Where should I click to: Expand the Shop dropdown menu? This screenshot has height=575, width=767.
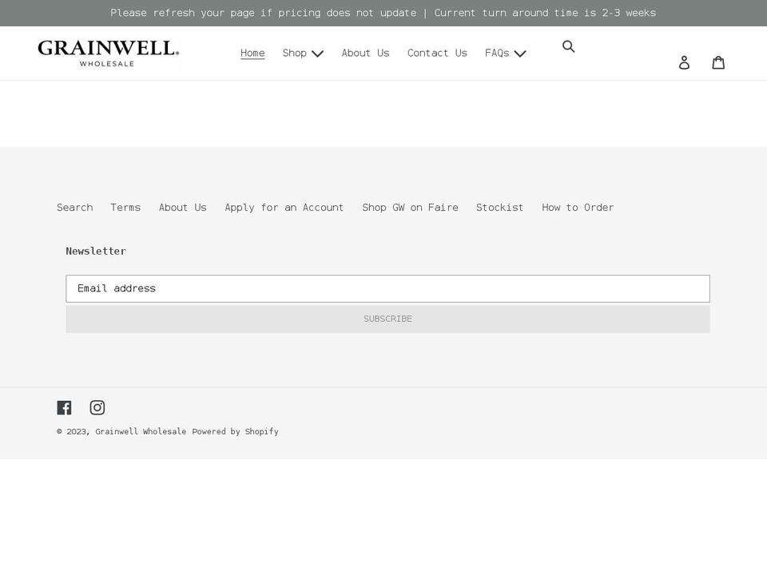pos(303,54)
